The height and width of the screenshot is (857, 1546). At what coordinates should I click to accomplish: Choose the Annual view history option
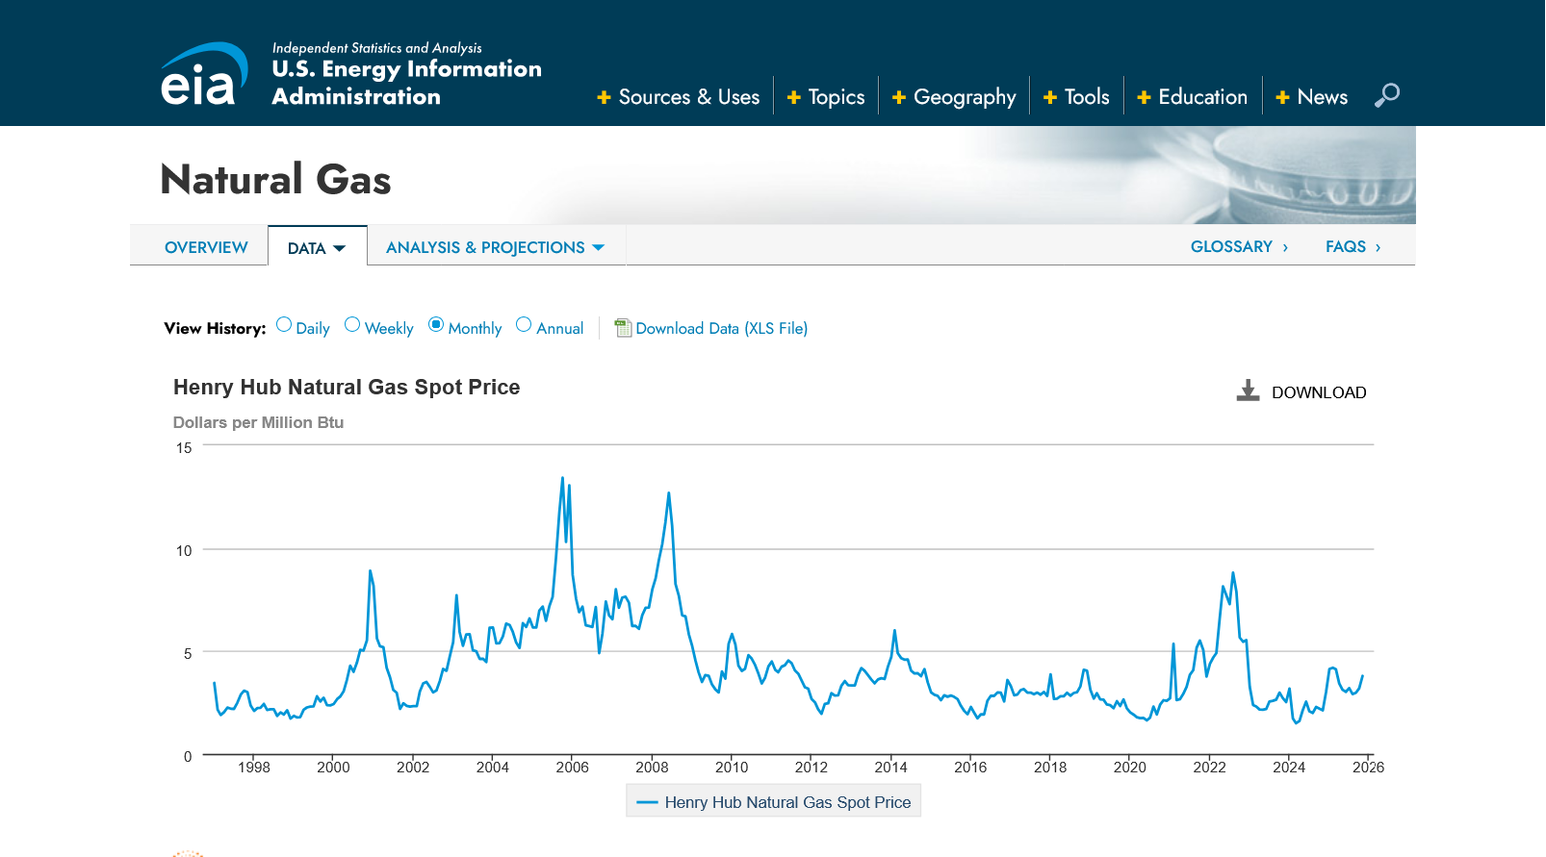[524, 325]
